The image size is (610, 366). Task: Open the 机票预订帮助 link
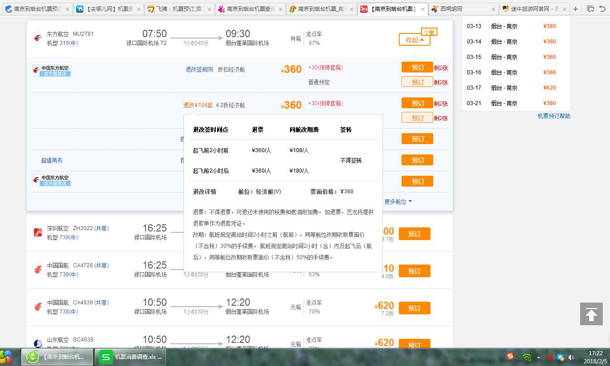pyautogui.click(x=554, y=116)
